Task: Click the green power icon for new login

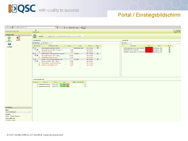Action: (x=9, y=38)
